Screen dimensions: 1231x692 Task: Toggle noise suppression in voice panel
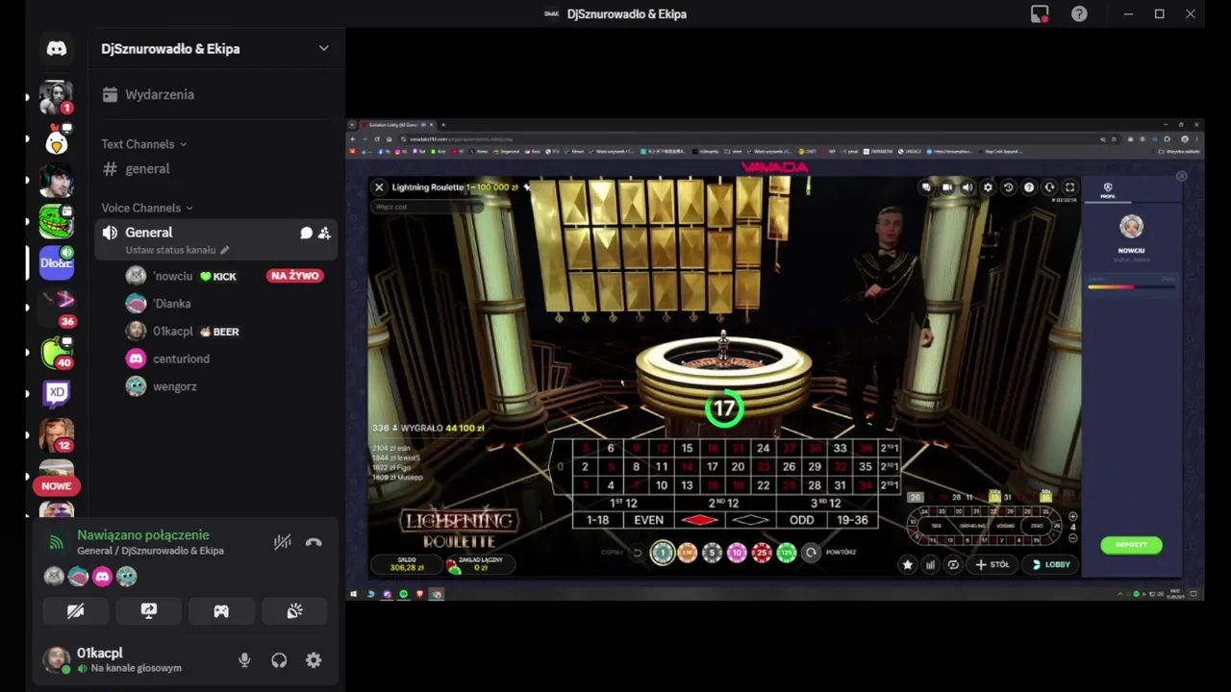click(x=282, y=542)
